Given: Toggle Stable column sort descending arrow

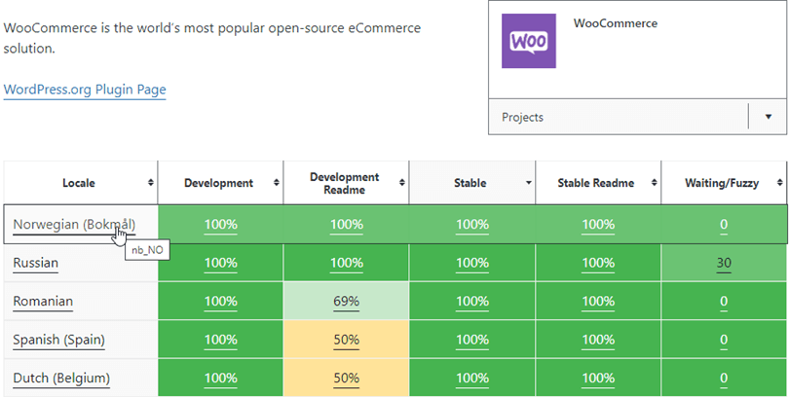Looking at the screenshot, I should click(528, 183).
